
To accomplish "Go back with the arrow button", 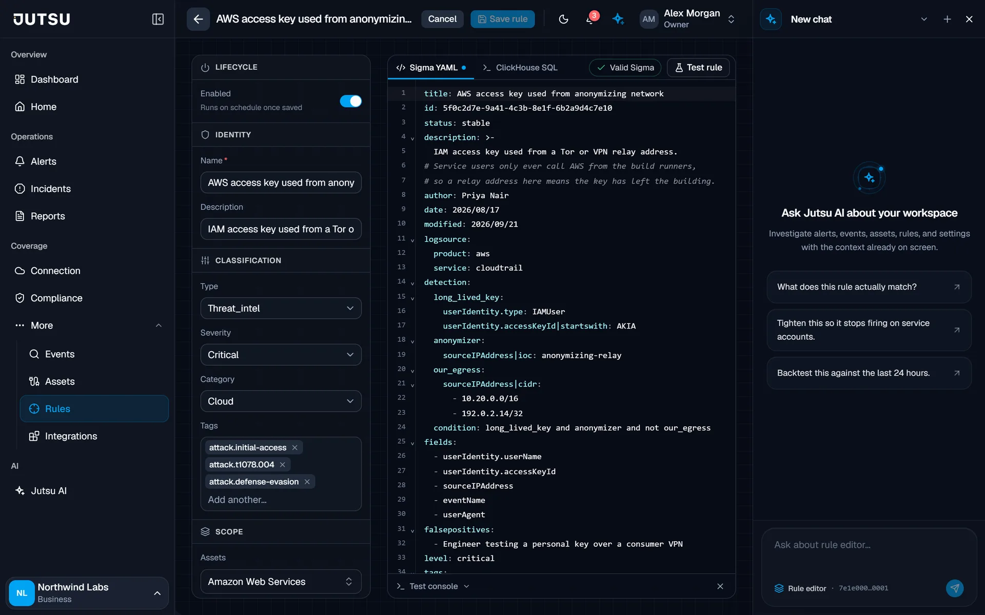I will click(198, 19).
